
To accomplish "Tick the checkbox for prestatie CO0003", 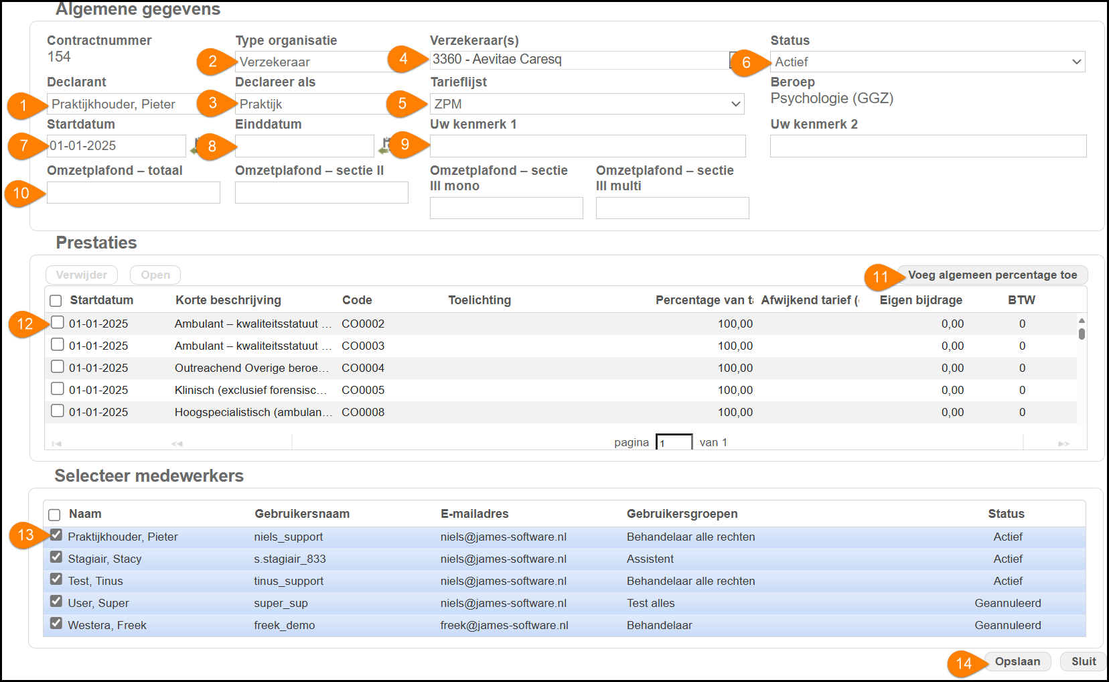I will point(58,345).
